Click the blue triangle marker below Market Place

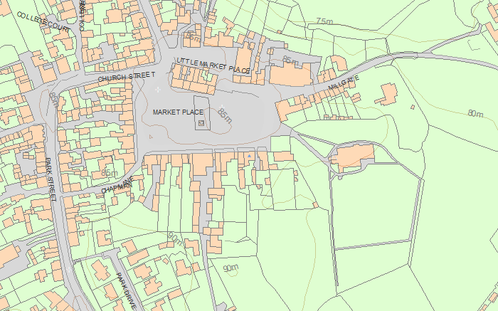click(x=250, y=156)
